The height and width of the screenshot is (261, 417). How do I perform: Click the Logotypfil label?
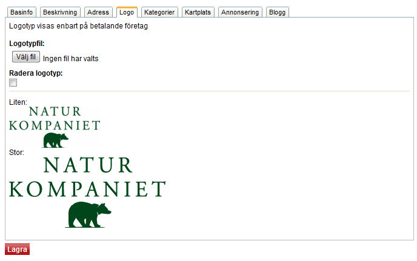coord(27,44)
